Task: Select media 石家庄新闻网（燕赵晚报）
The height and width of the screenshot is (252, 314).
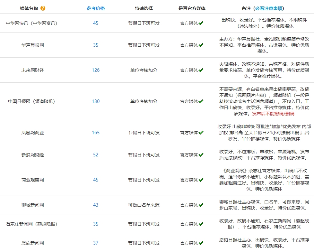Action: point(31,224)
